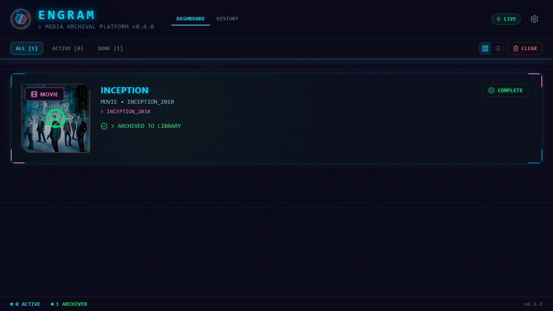Screen dimensions: 553x311
Task: Click the ENGRAM circular logo icon
Action: [x=21, y=19]
